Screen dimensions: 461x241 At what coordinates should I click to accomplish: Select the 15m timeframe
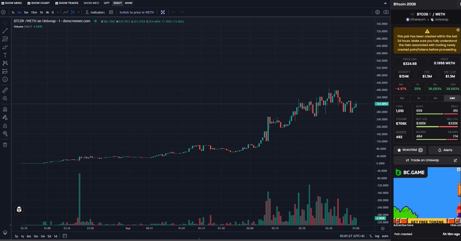pos(34,12)
